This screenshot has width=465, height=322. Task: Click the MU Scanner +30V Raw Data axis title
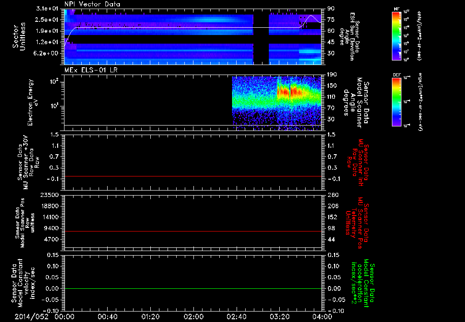(29, 163)
